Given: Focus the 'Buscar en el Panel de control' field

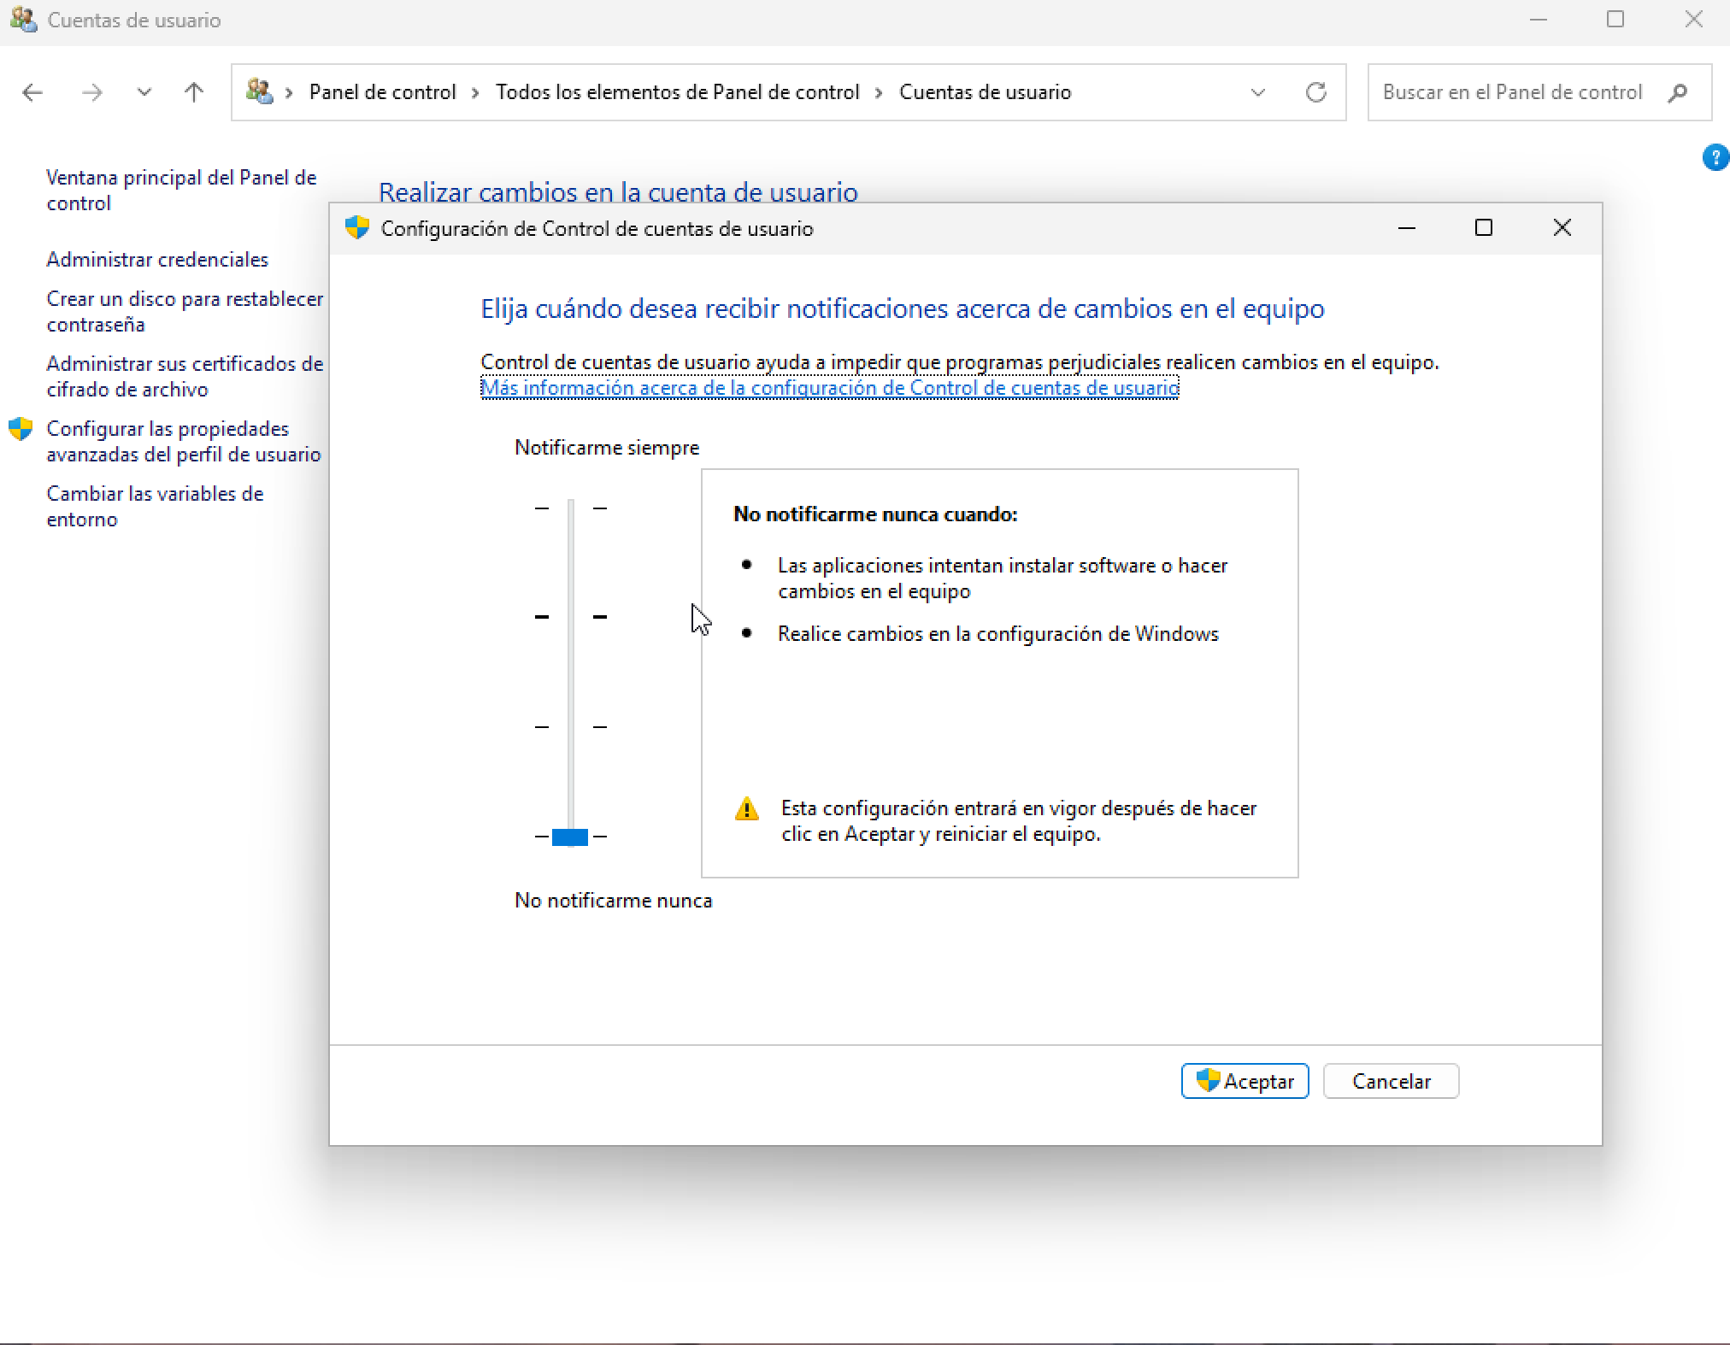Looking at the screenshot, I should [x=1539, y=92].
